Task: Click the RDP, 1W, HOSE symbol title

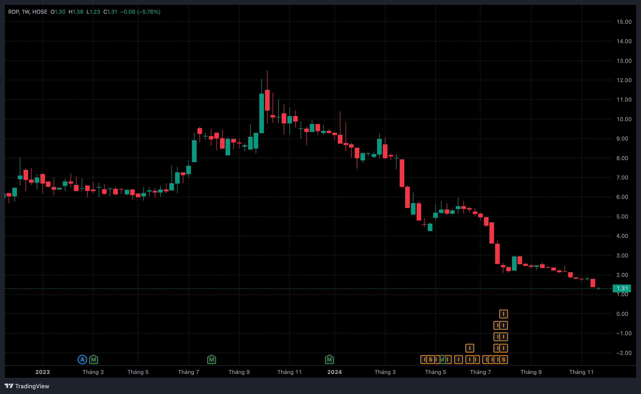Action: (28, 12)
